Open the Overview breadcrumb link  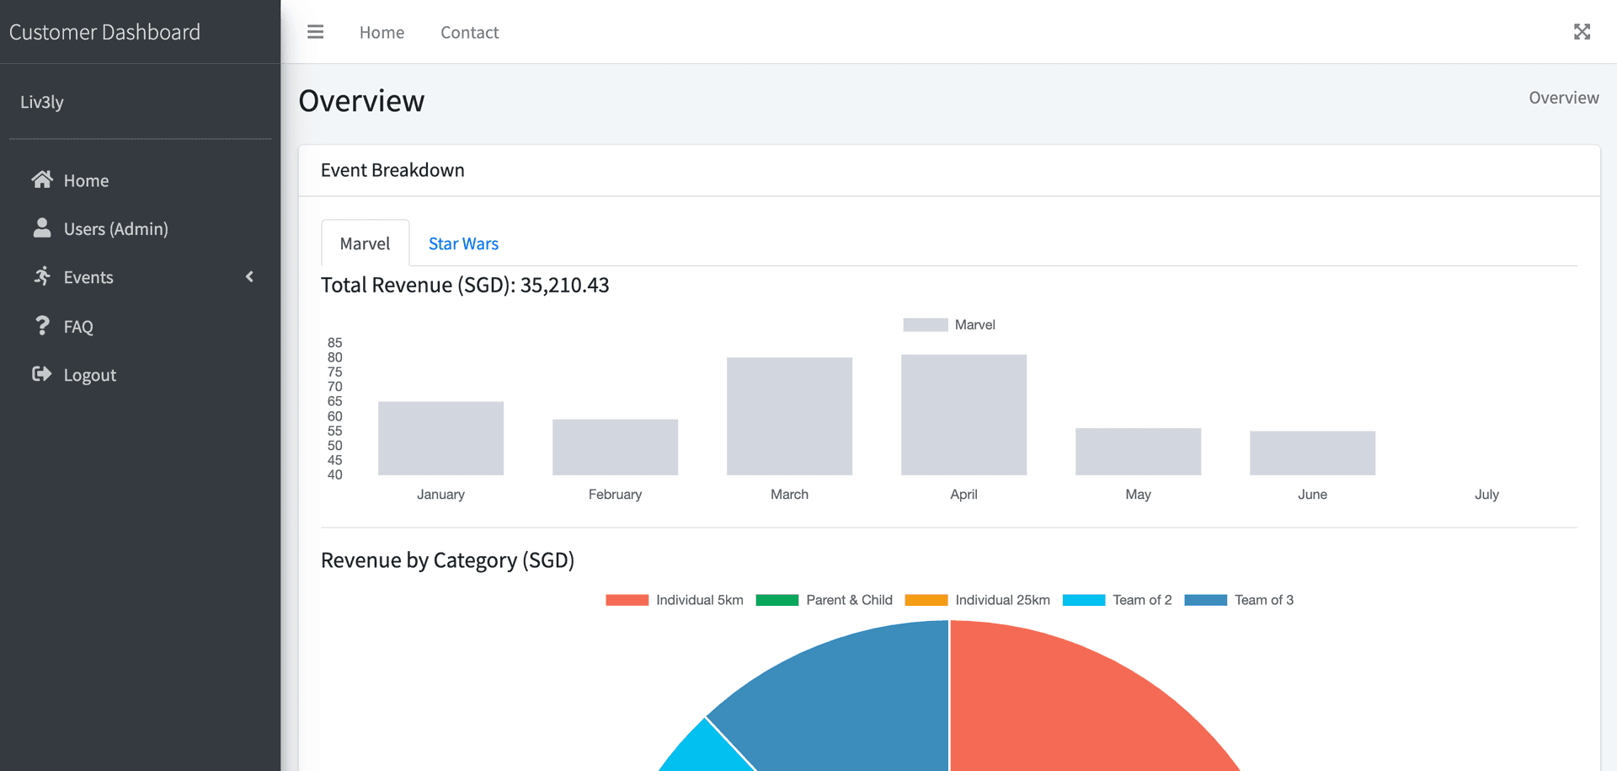pyautogui.click(x=1563, y=97)
